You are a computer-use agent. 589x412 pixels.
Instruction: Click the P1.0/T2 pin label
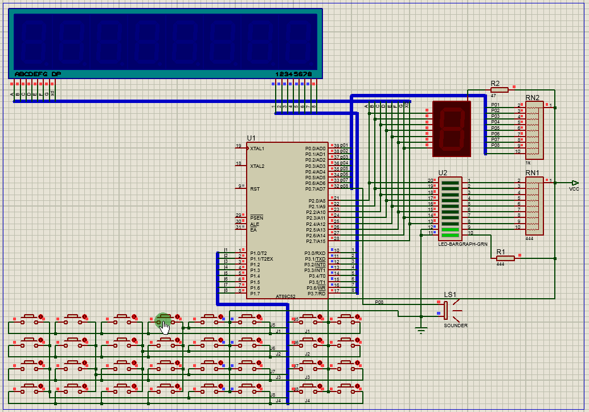click(x=259, y=253)
